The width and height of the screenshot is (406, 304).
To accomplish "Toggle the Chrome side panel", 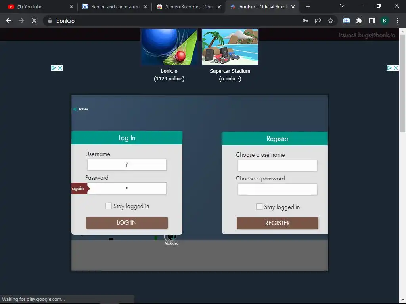I will (372, 21).
